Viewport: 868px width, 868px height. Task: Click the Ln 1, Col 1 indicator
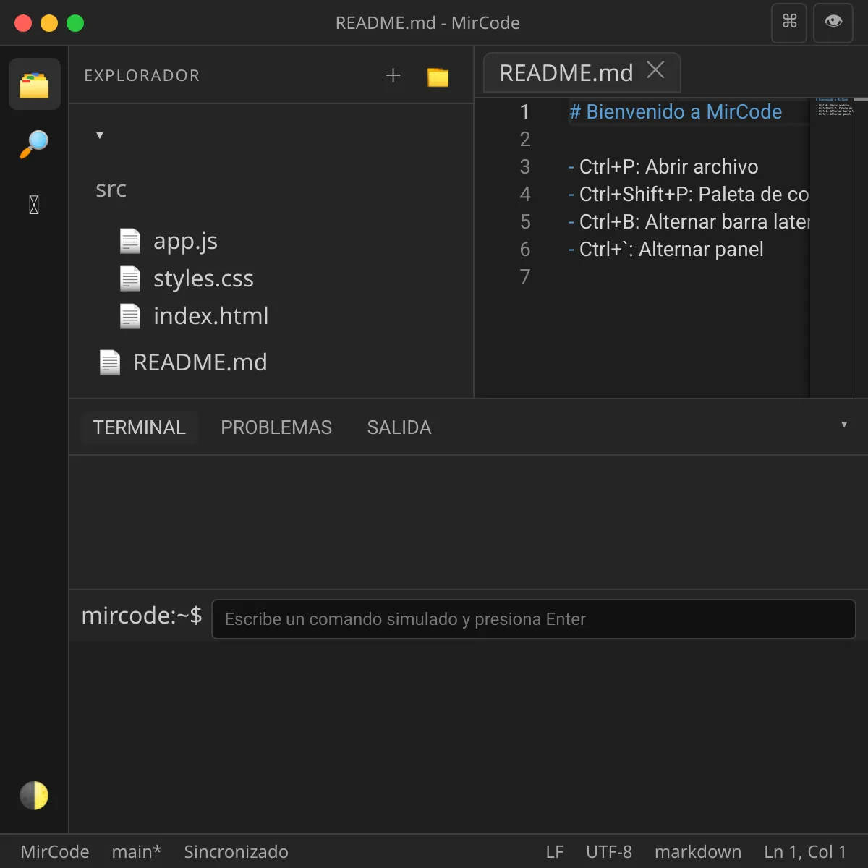tap(805, 852)
